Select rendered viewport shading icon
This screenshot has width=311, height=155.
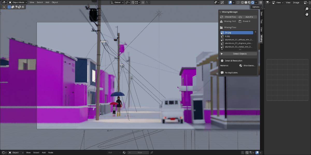(253, 2)
